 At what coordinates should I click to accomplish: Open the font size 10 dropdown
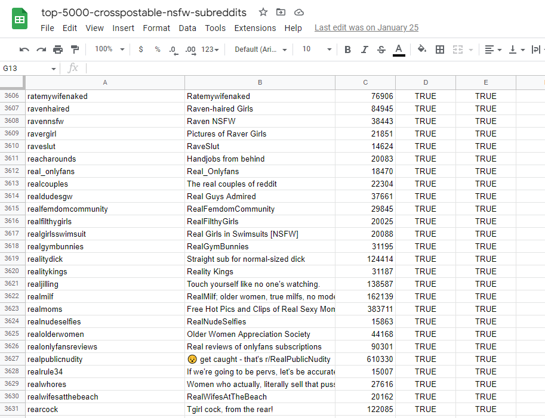316,49
